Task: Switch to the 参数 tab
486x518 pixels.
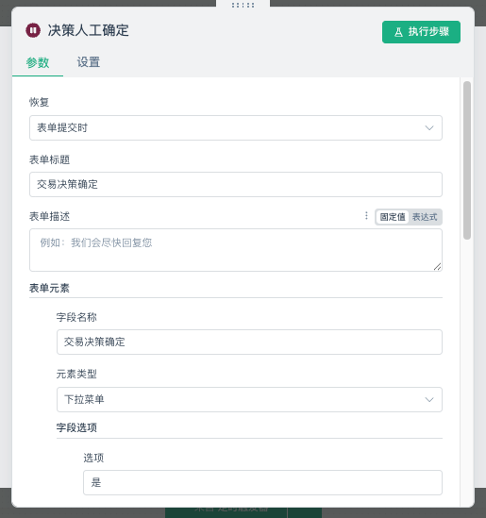Action: click(x=38, y=62)
